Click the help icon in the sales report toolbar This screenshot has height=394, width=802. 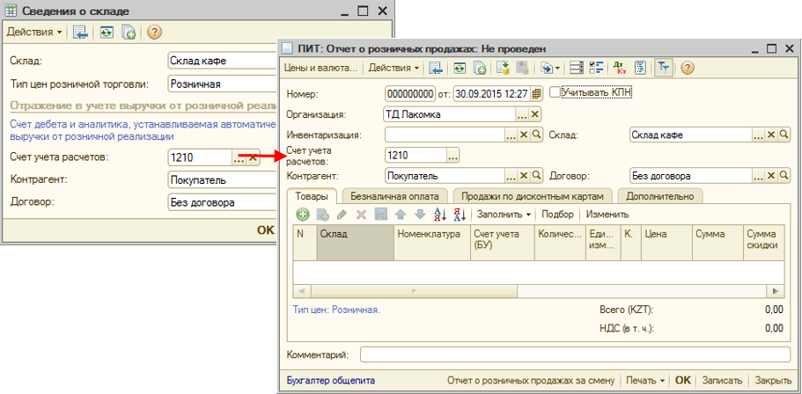click(688, 68)
